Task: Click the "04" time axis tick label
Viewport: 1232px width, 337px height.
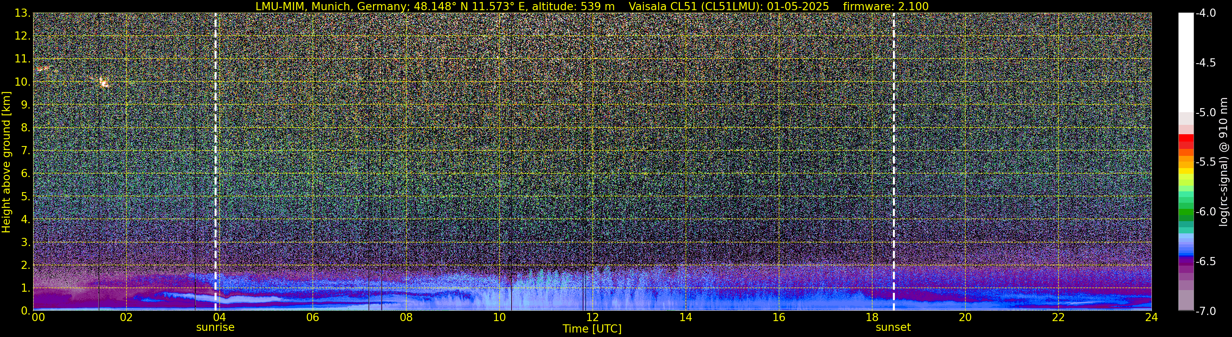Action: (219, 317)
